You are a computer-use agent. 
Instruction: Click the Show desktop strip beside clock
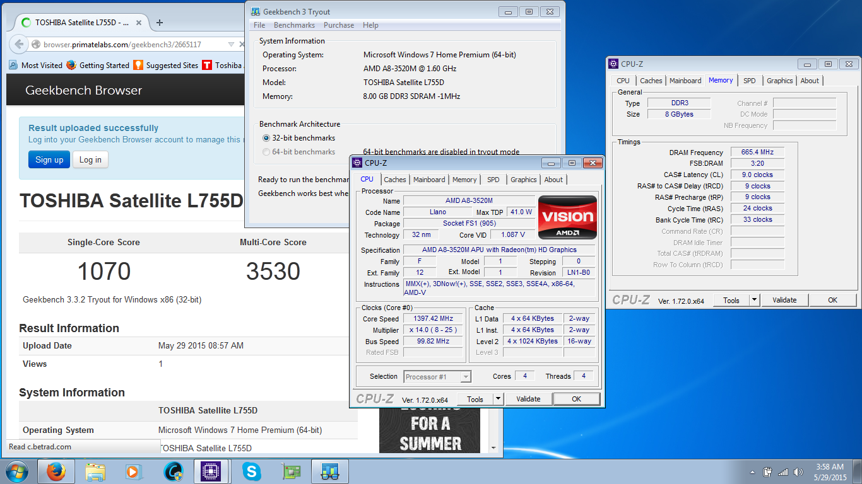tap(858, 471)
